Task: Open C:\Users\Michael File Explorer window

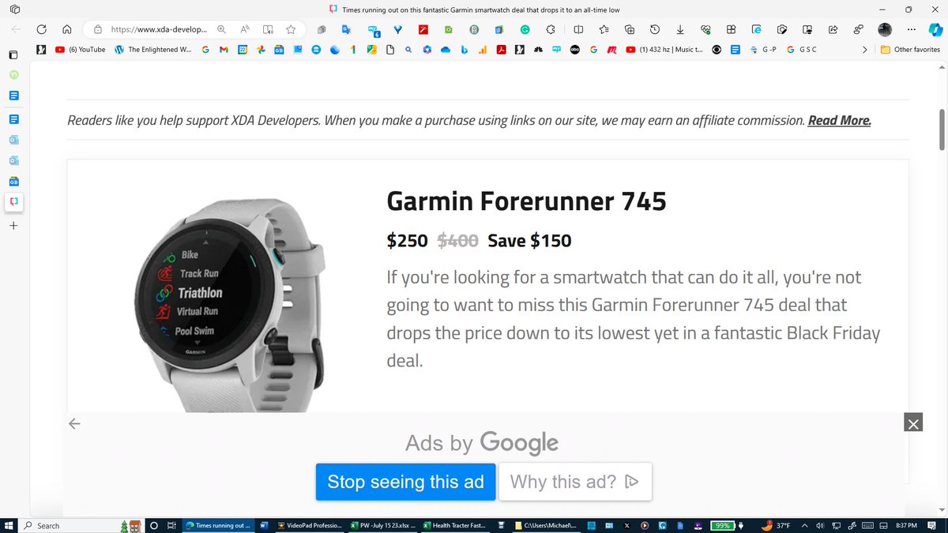Action: coord(545,525)
